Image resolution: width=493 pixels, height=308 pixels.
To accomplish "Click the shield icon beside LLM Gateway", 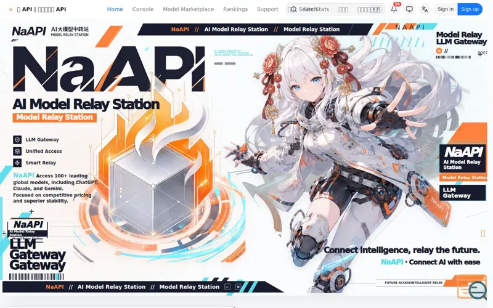I will [17, 140].
